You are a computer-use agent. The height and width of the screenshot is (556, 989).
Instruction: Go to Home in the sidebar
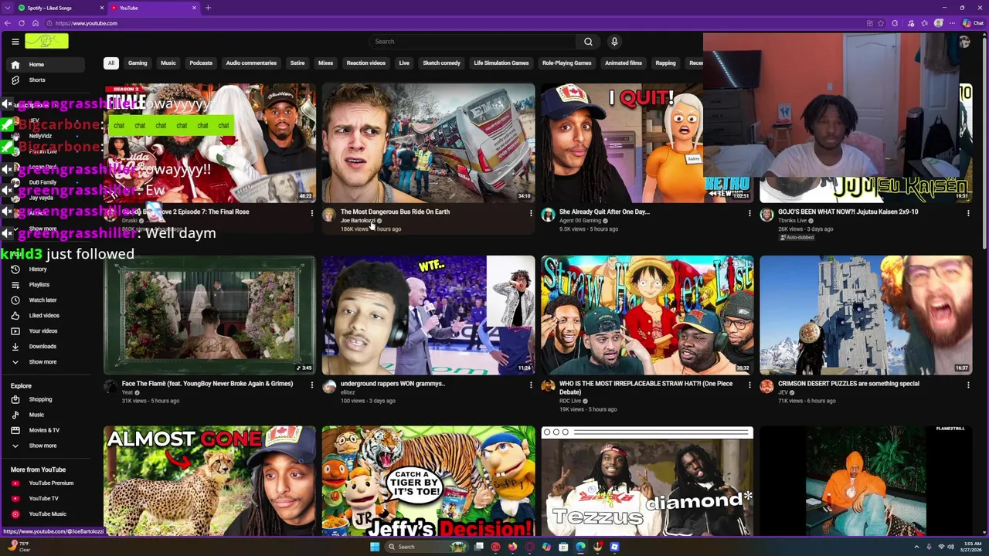tap(45, 65)
